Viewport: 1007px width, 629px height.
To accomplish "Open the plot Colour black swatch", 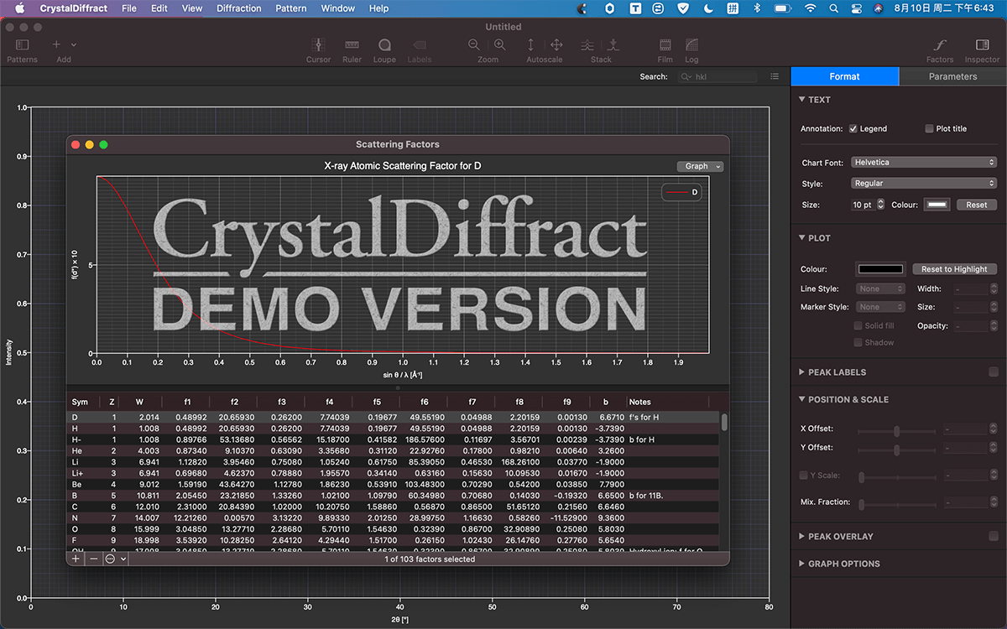I will coord(880,269).
